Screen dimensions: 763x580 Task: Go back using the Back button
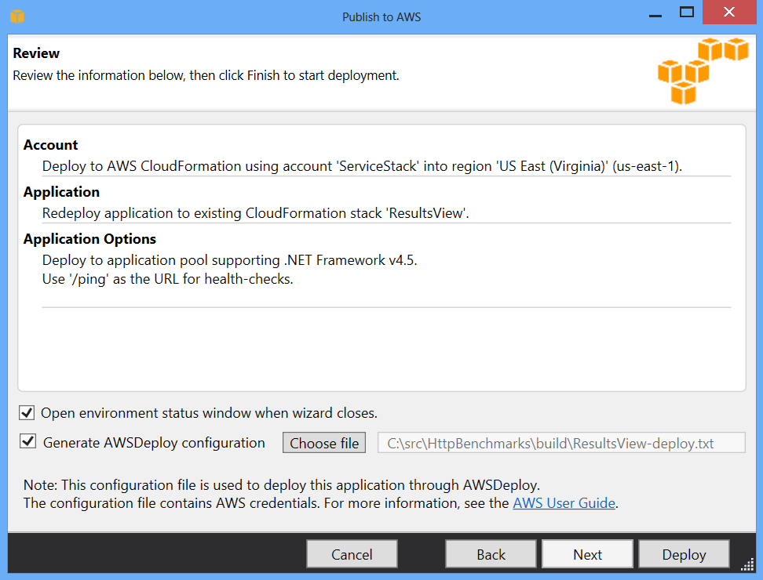pyautogui.click(x=491, y=554)
